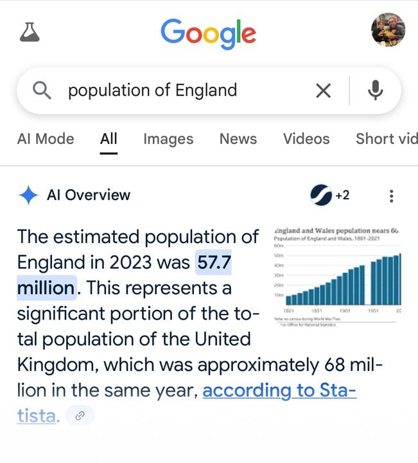The height and width of the screenshot is (463, 418).
Task: Click the AI Overview sparkle icon
Action: [x=28, y=195]
